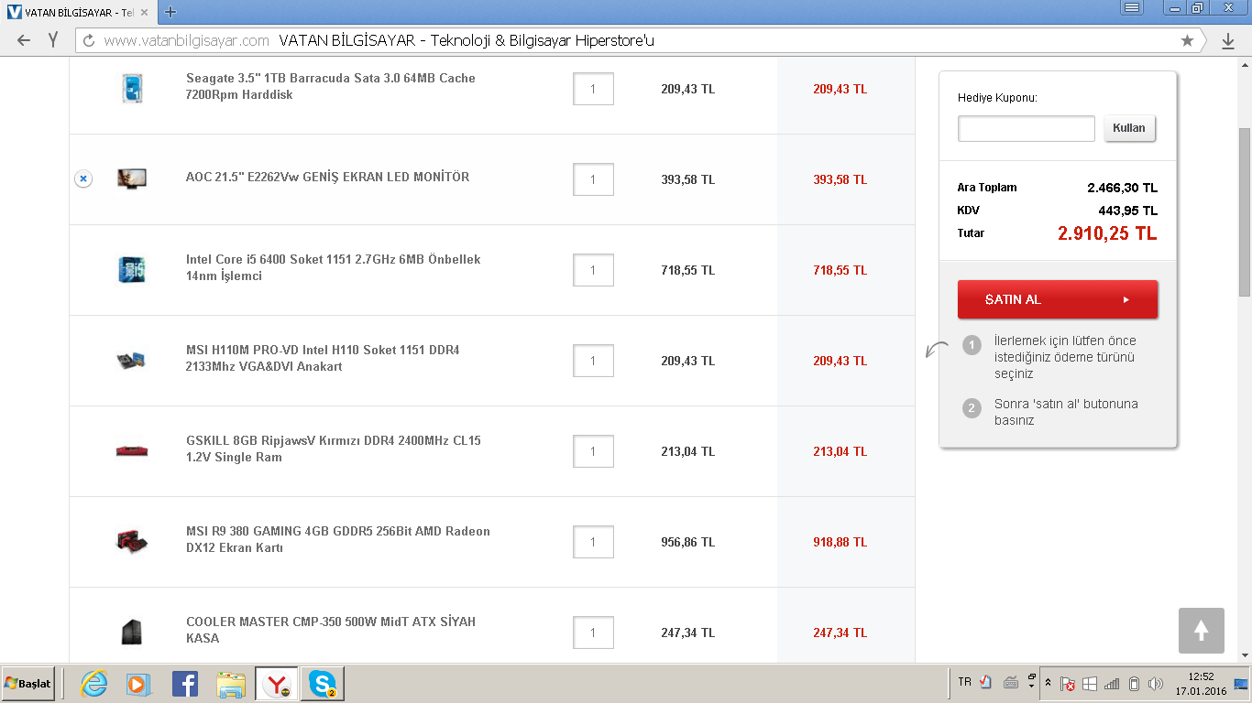
Task: Open the on-screen keyboard tray icon
Action: (x=1011, y=682)
